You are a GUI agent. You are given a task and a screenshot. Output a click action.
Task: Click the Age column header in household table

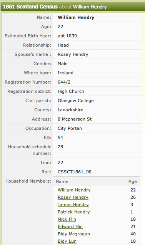tap(133, 181)
